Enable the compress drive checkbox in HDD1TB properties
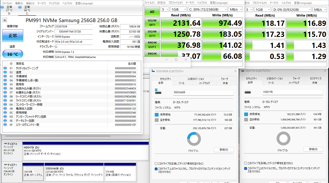The image size is (329, 183). coord(246,163)
